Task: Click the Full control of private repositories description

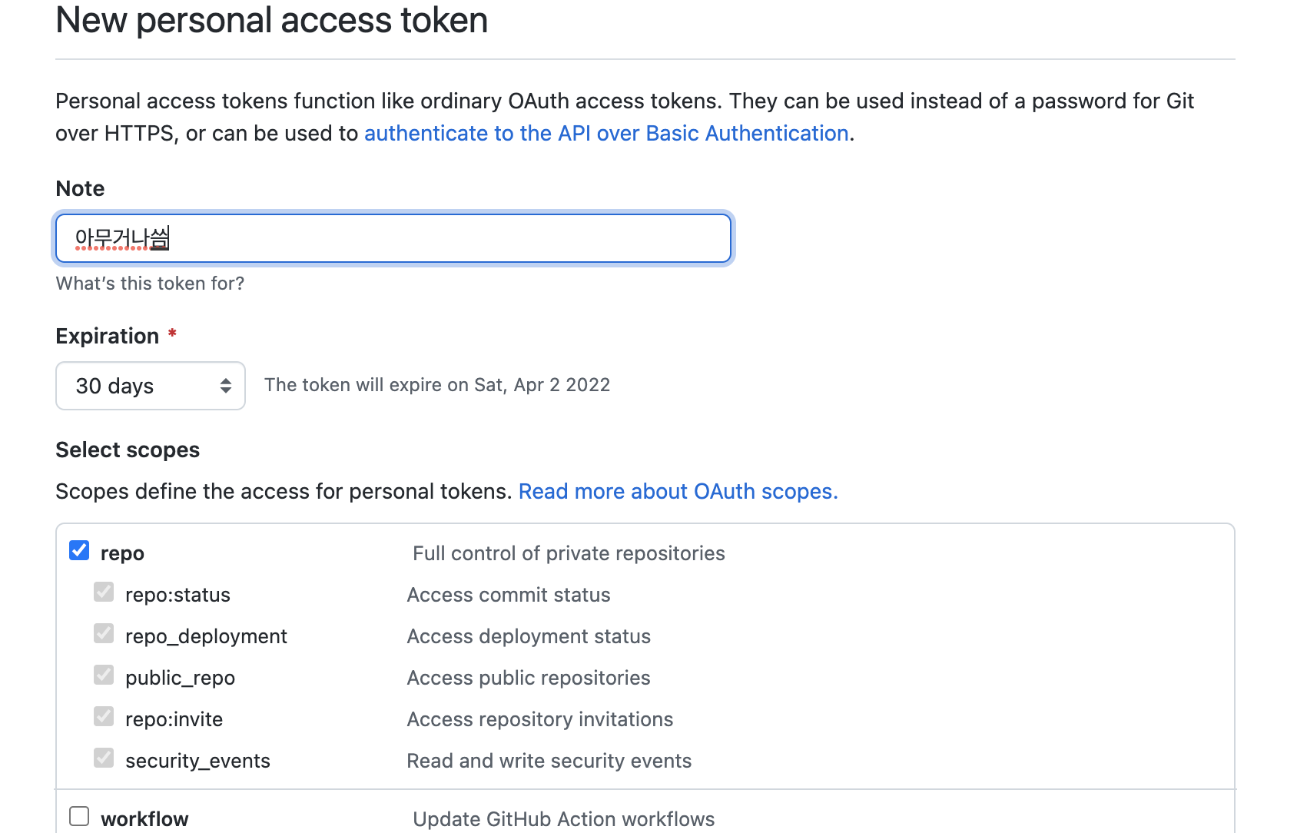Action: pos(569,553)
